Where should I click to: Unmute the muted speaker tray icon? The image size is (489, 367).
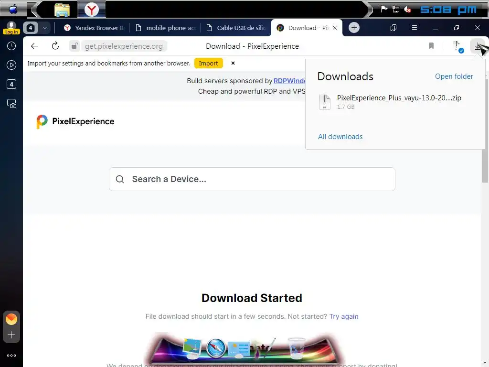coord(407,10)
